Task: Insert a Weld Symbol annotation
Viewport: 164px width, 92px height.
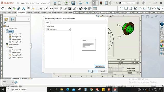Action: pyautogui.click(x=46, y=8)
